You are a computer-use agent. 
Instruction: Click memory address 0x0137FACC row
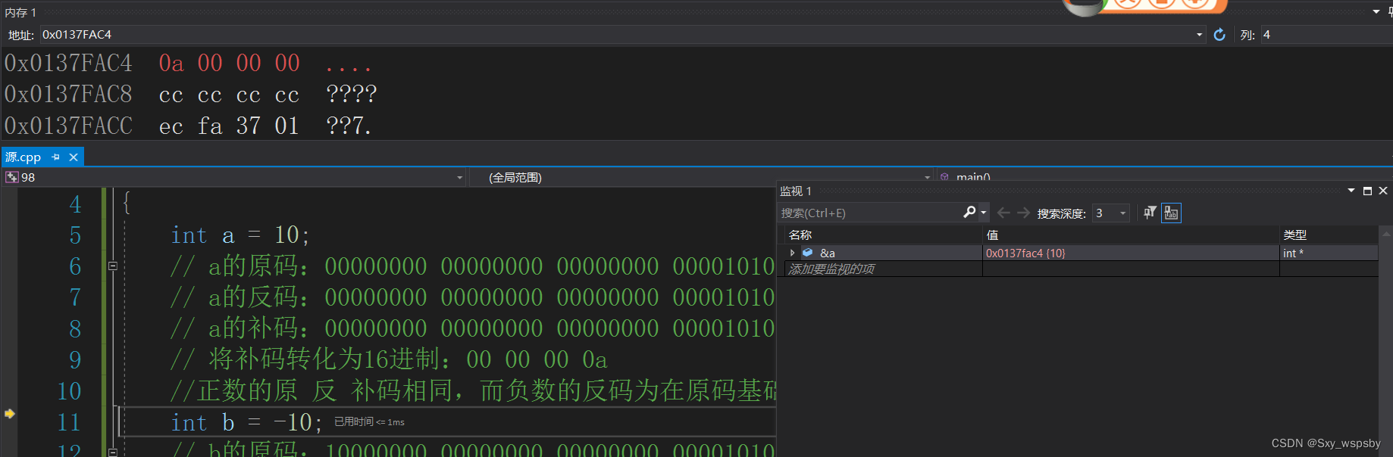click(68, 125)
